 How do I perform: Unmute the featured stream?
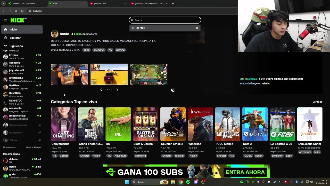click(173, 90)
